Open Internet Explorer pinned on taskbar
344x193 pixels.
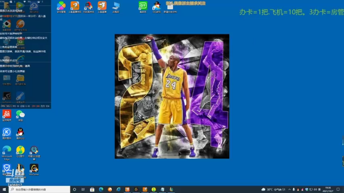(119, 190)
